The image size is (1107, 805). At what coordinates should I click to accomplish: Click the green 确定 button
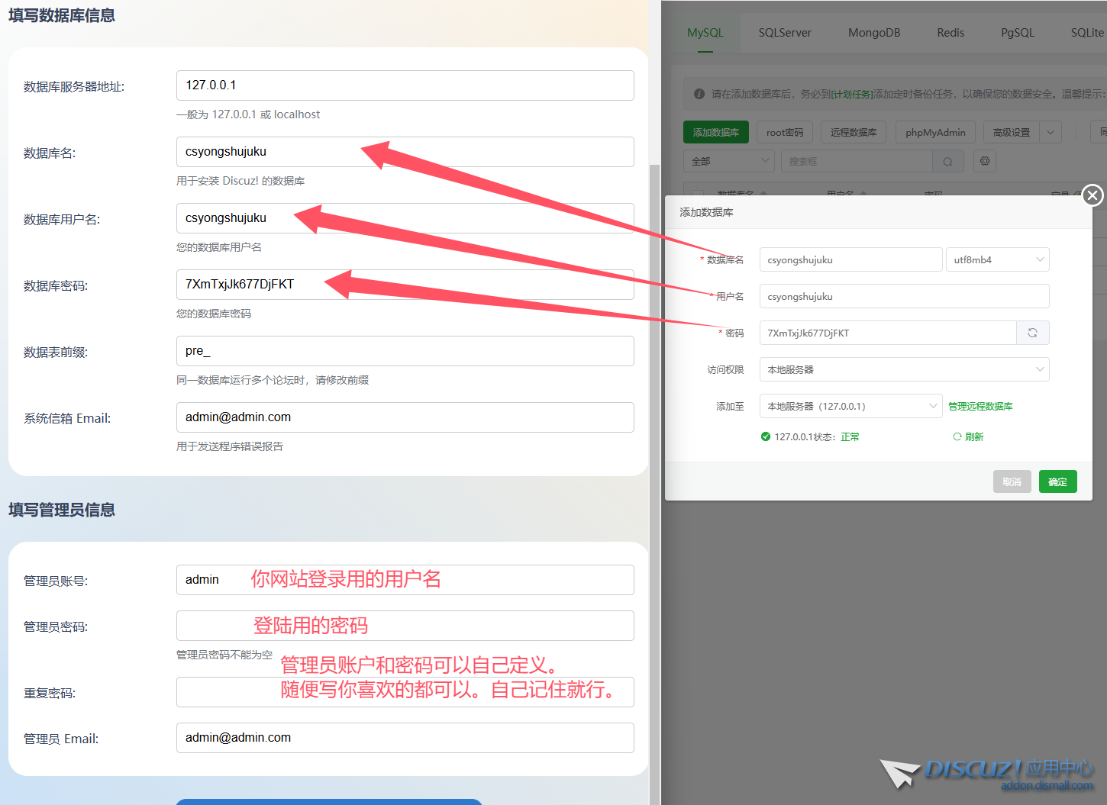click(x=1057, y=481)
